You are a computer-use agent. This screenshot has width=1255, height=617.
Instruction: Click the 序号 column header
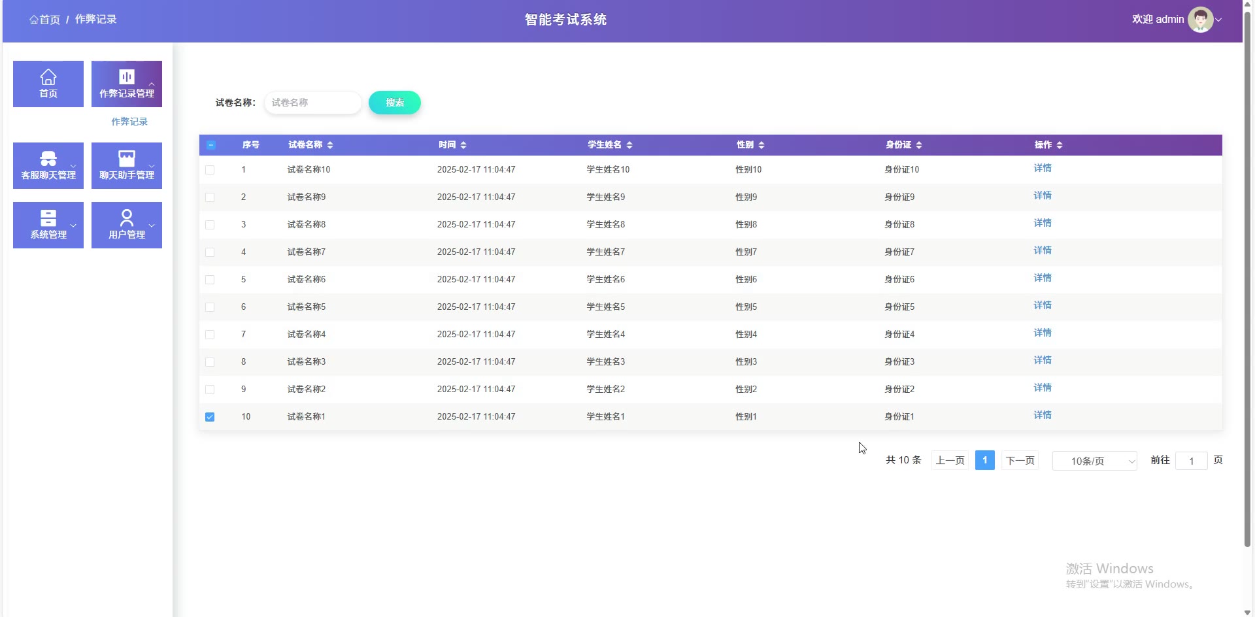pos(251,145)
